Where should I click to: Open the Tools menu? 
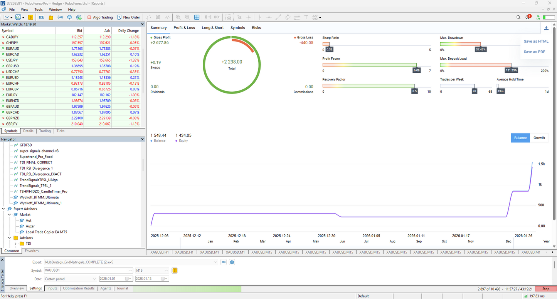coord(38,10)
